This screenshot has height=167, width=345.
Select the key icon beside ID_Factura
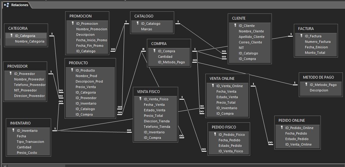point(301,36)
